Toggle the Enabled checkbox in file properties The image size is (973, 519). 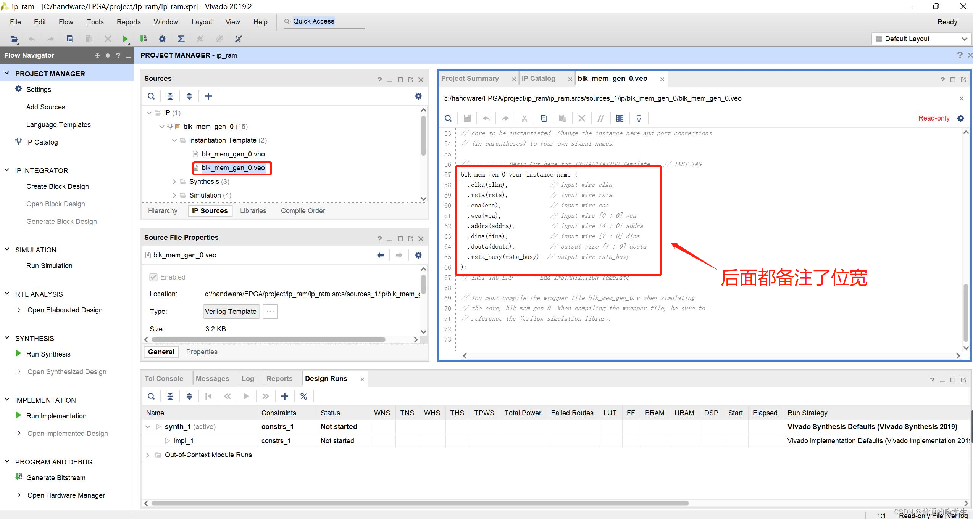[153, 277]
